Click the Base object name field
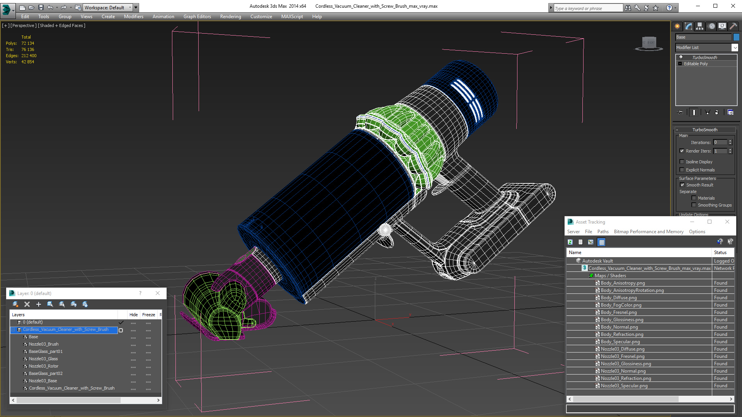Screen dimensions: 742x417 click(703, 37)
